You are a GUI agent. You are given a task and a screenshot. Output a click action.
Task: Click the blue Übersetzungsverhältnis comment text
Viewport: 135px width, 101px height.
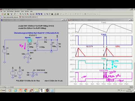click(x=36, y=33)
